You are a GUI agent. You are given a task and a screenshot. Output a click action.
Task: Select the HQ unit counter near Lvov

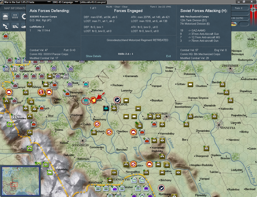coord(54,85)
